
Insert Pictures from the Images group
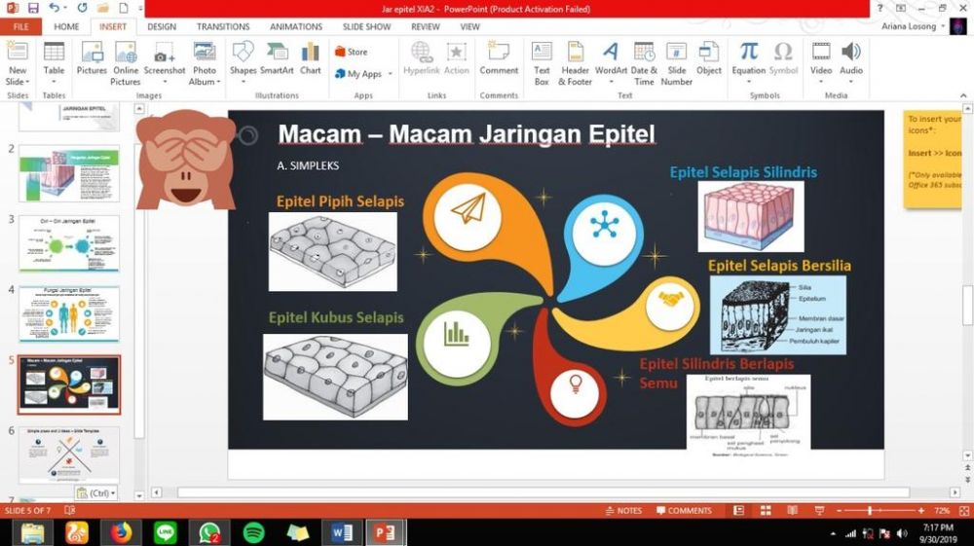(x=92, y=59)
